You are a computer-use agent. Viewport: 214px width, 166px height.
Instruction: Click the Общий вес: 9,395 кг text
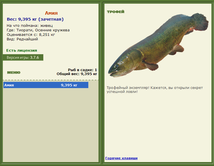[x=77, y=74]
